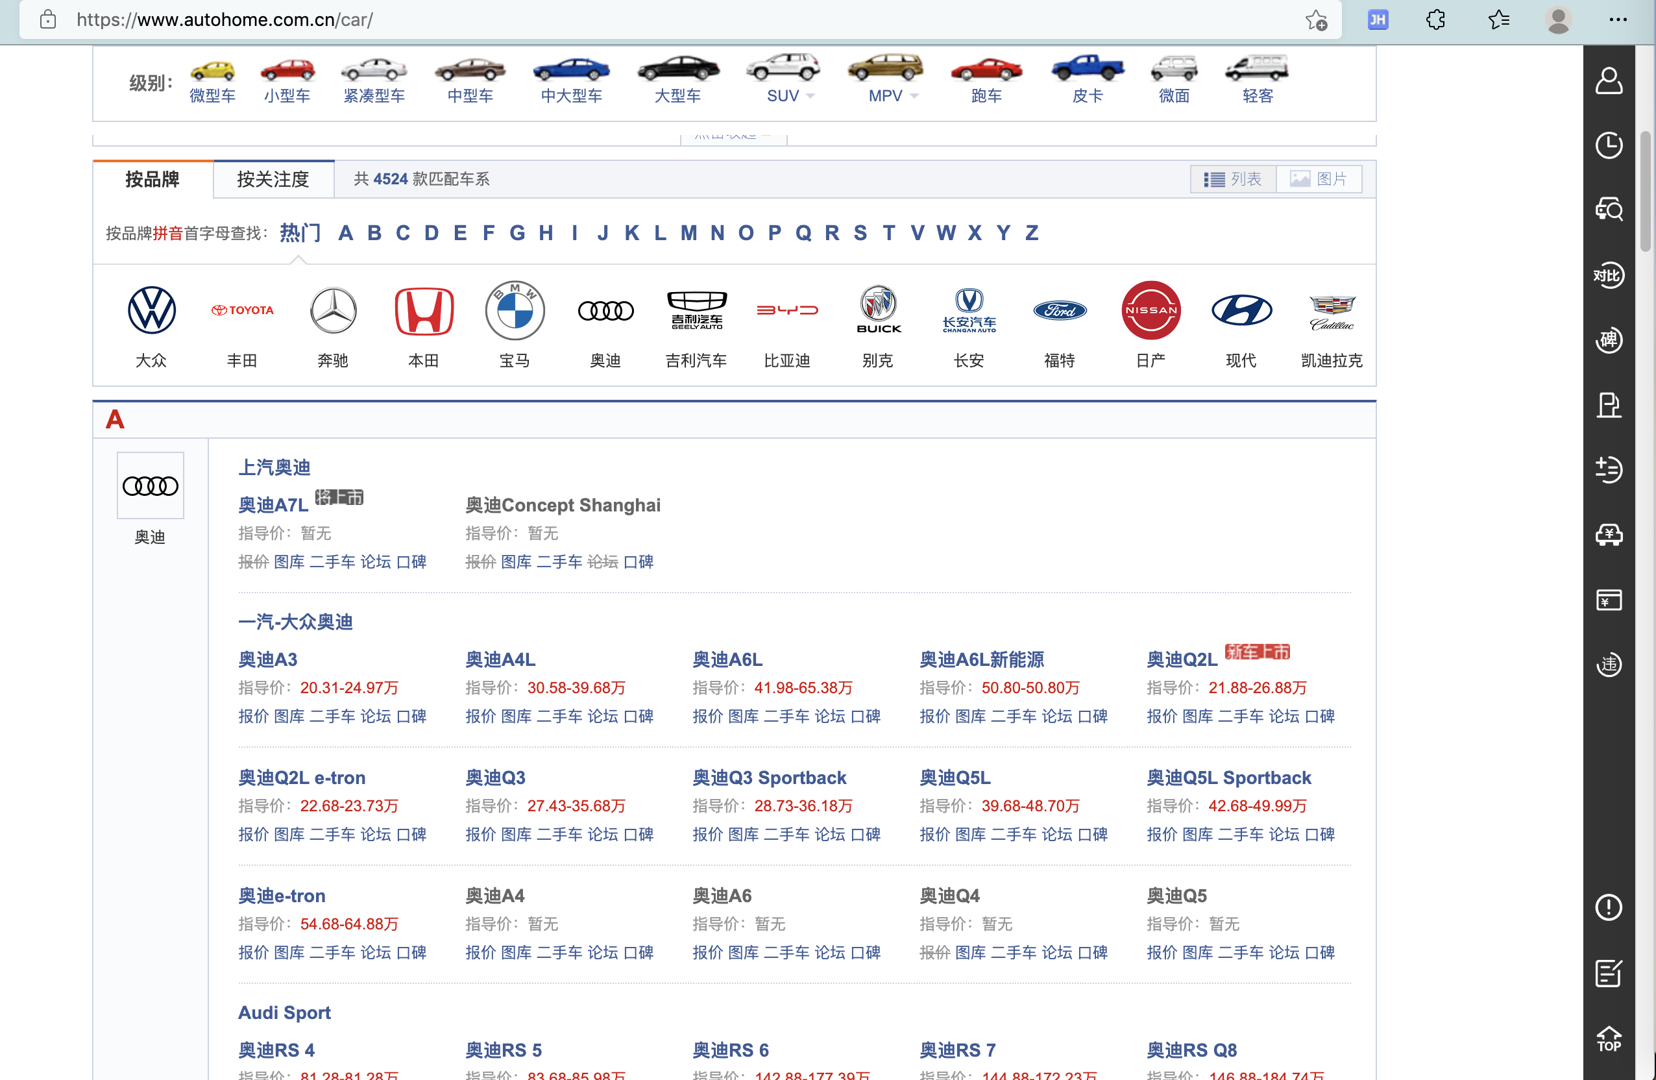Screen dimensions: 1656x1080
Task: Click the user account icon in right sidebar
Action: click(1609, 80)
